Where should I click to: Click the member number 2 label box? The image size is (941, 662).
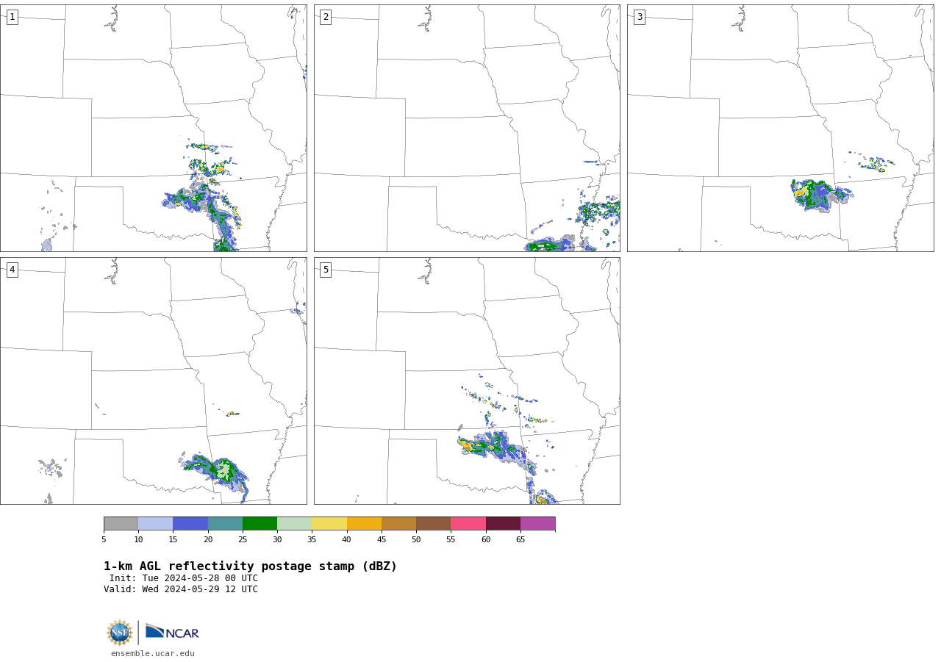(326, 17)
